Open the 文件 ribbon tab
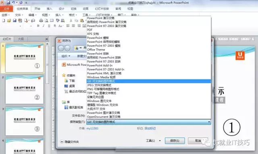Screen dimensions: 258x154 6,9
